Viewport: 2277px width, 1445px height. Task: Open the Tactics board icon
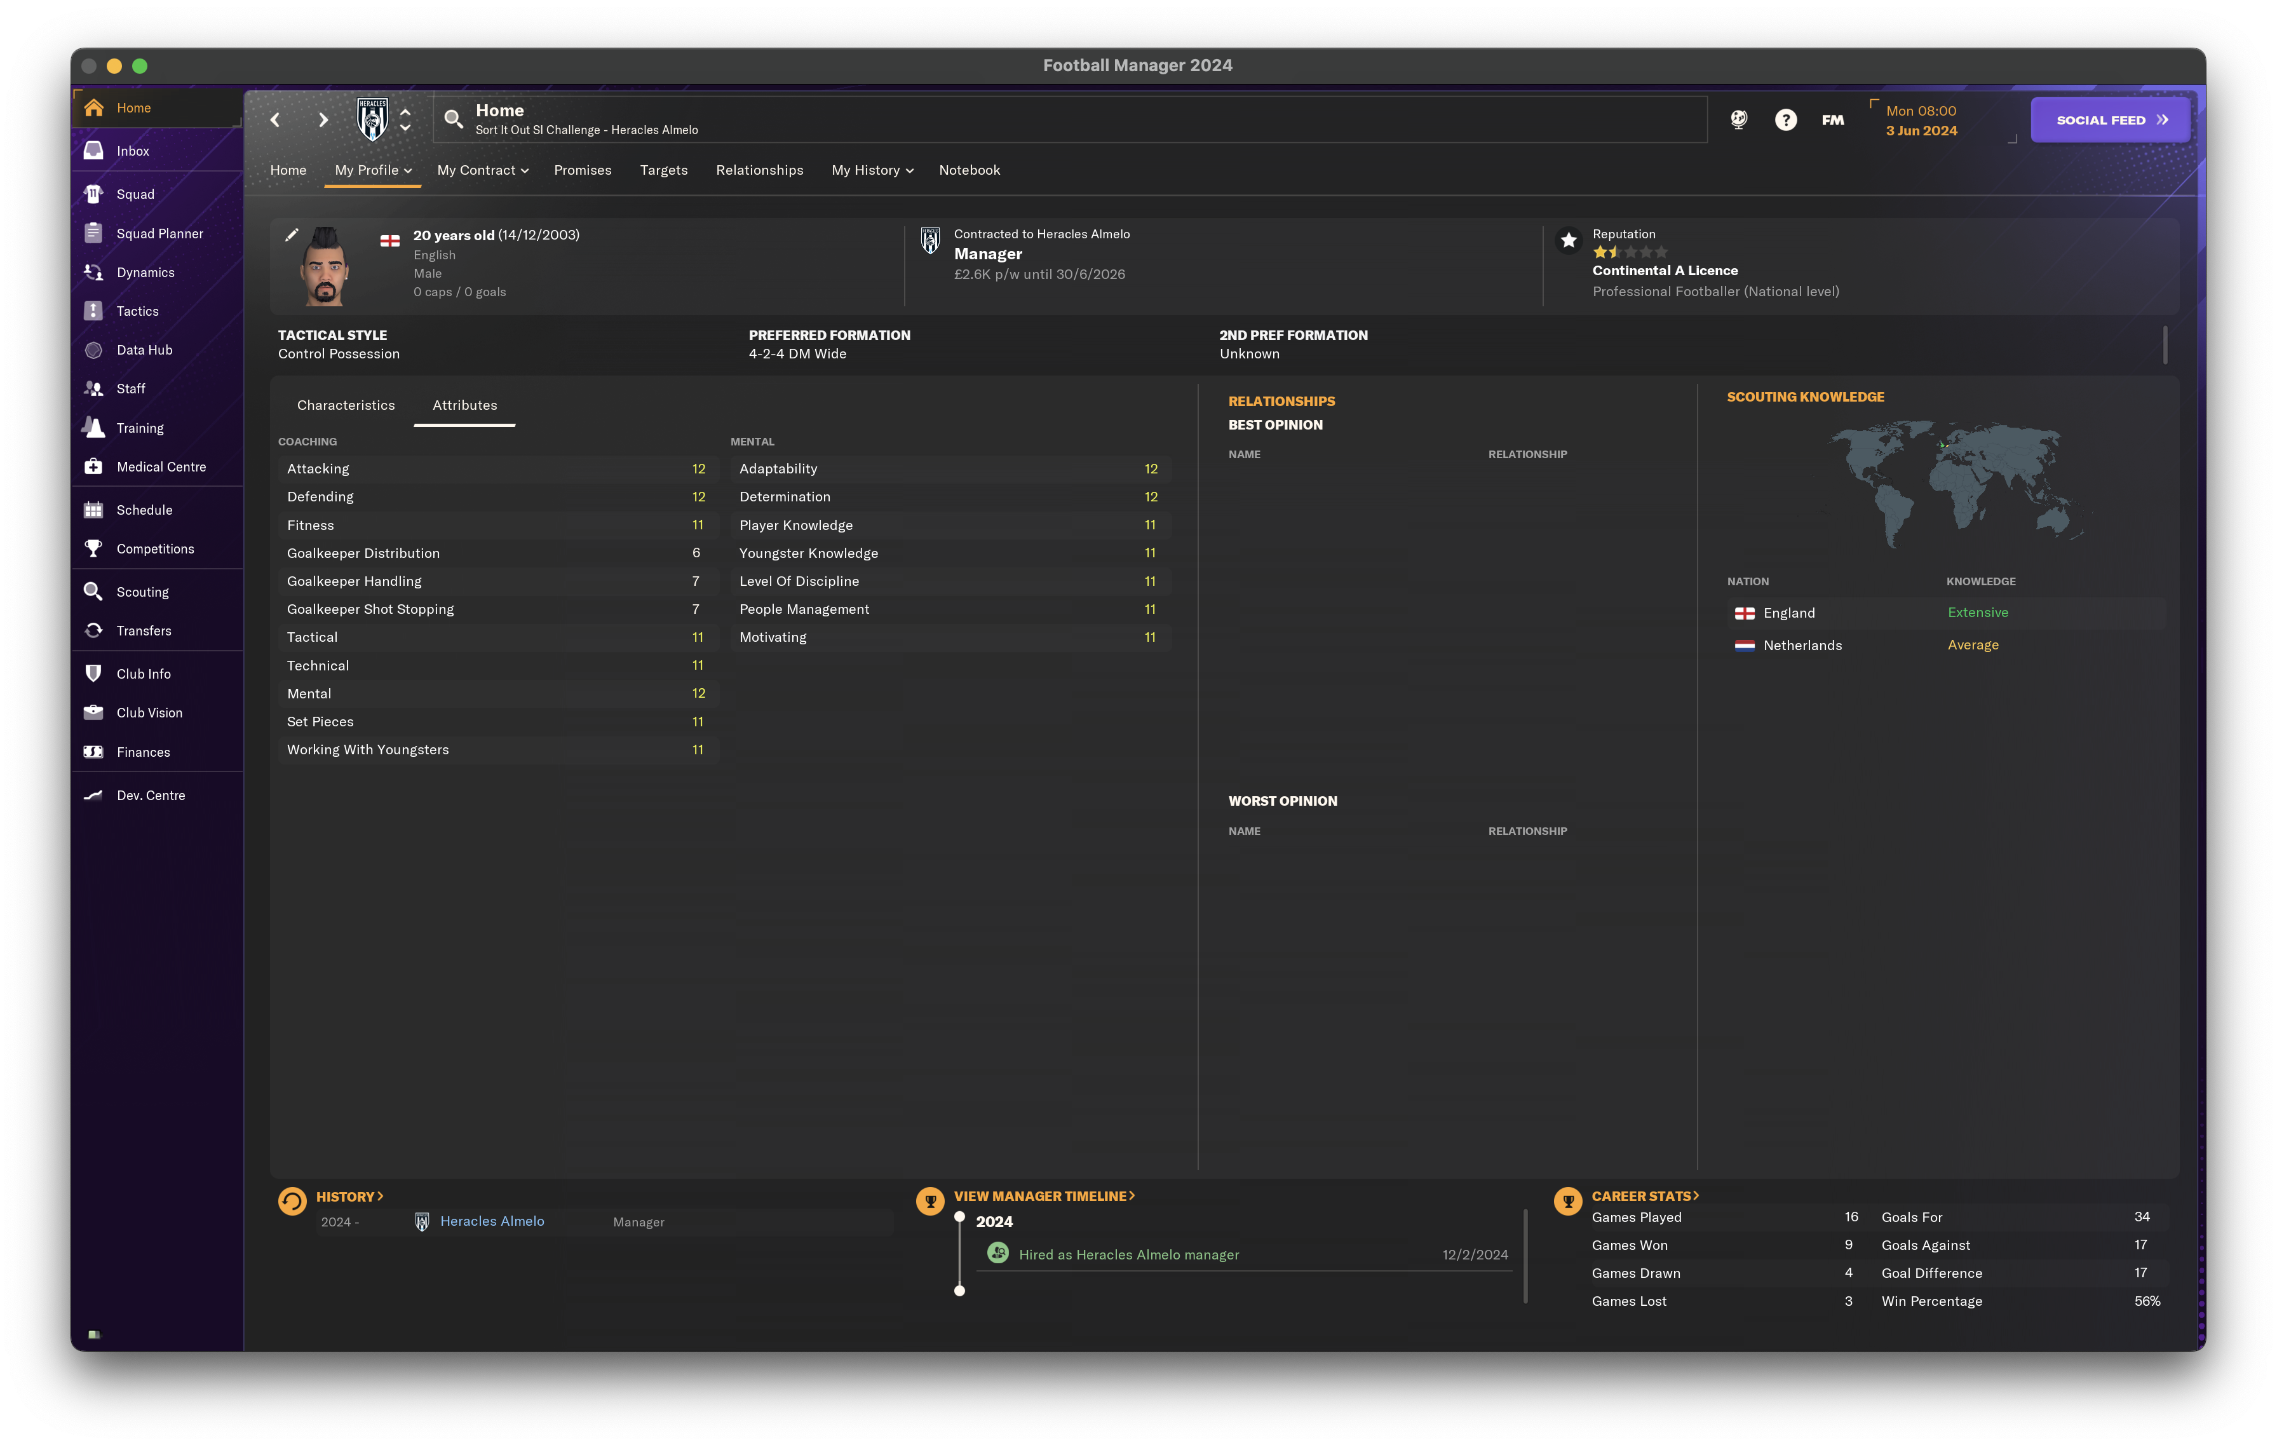(93, 311)
